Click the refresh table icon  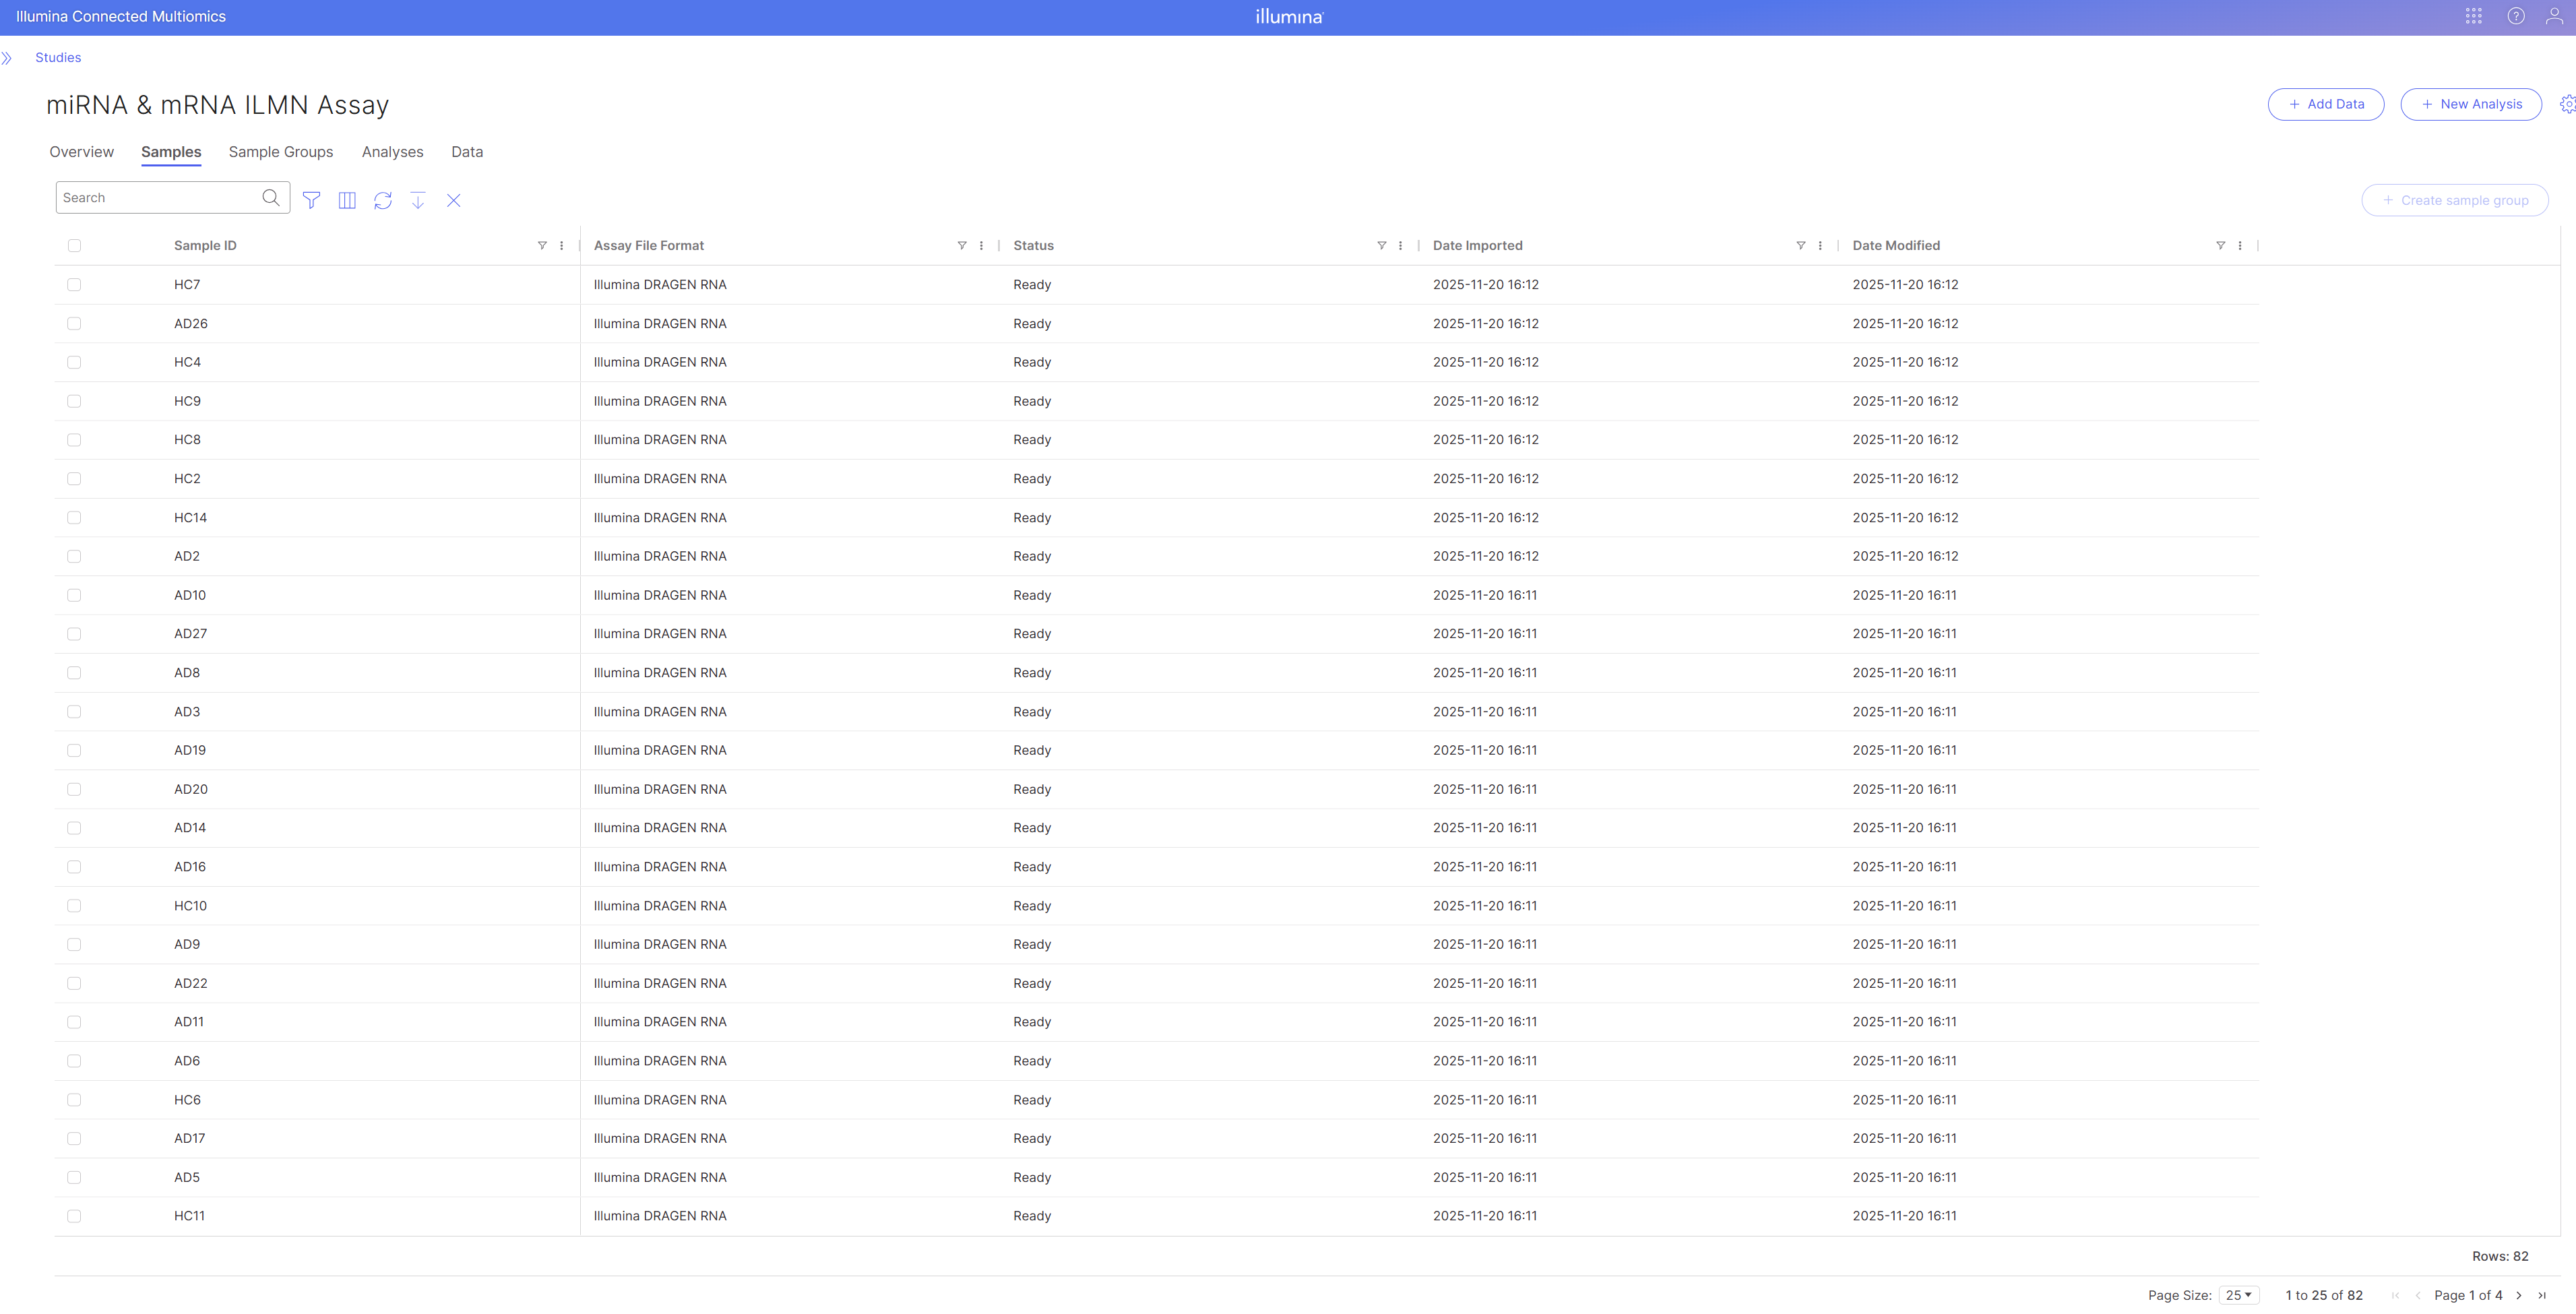click(x=383, y=200)
